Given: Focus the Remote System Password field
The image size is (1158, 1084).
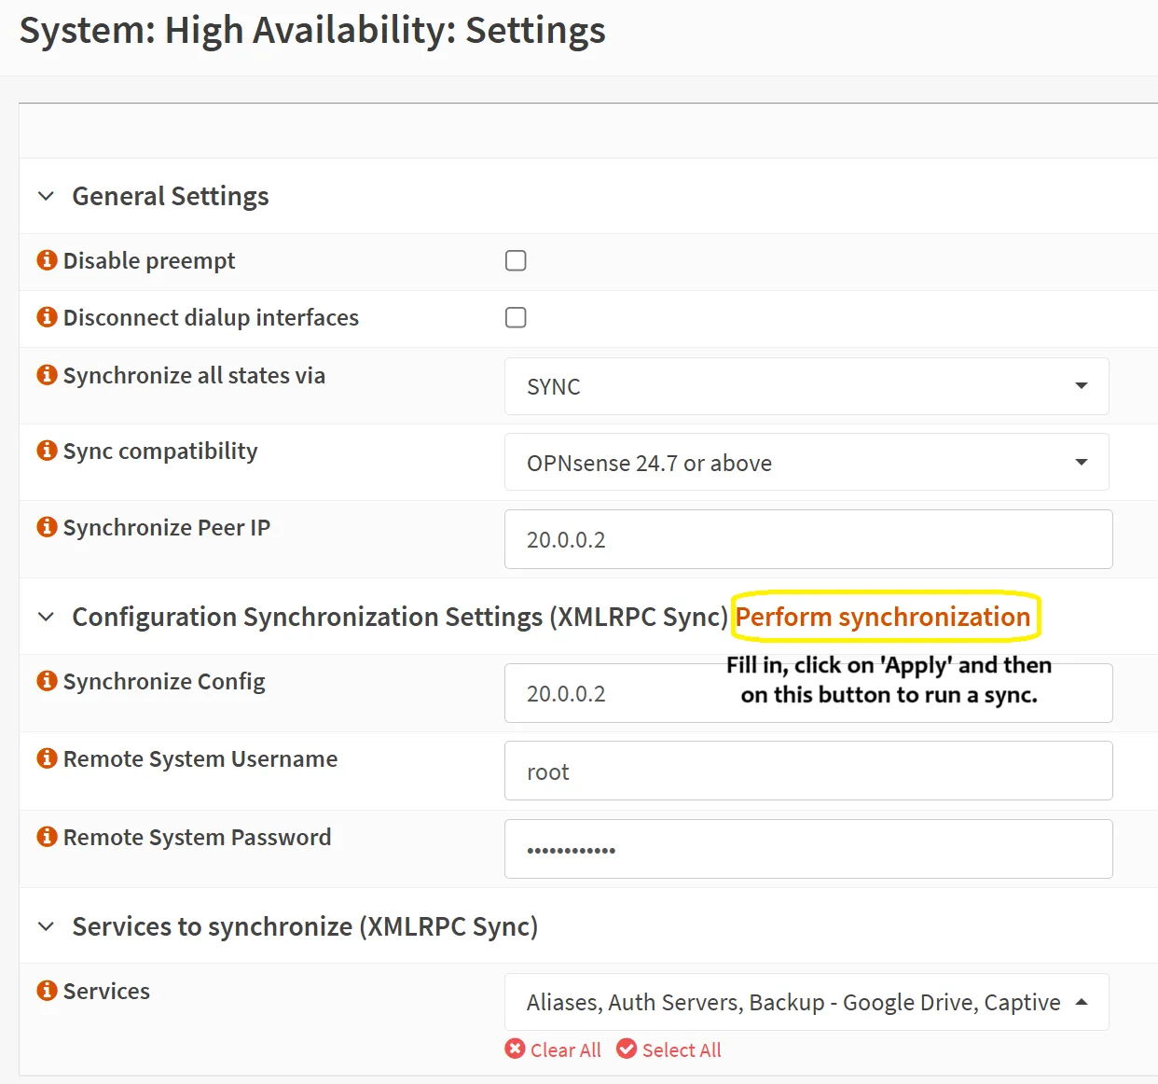Looking at the screenshot, I should pos(808,849).
